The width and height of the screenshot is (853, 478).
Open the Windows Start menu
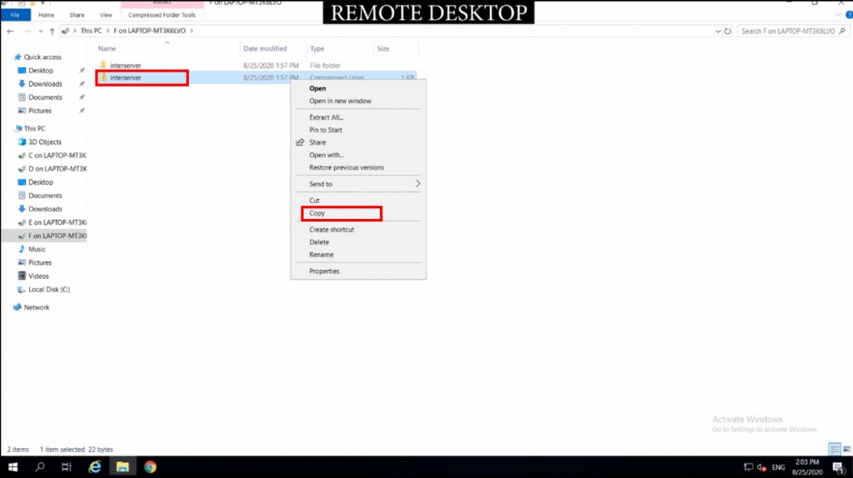tap(13, 467)
